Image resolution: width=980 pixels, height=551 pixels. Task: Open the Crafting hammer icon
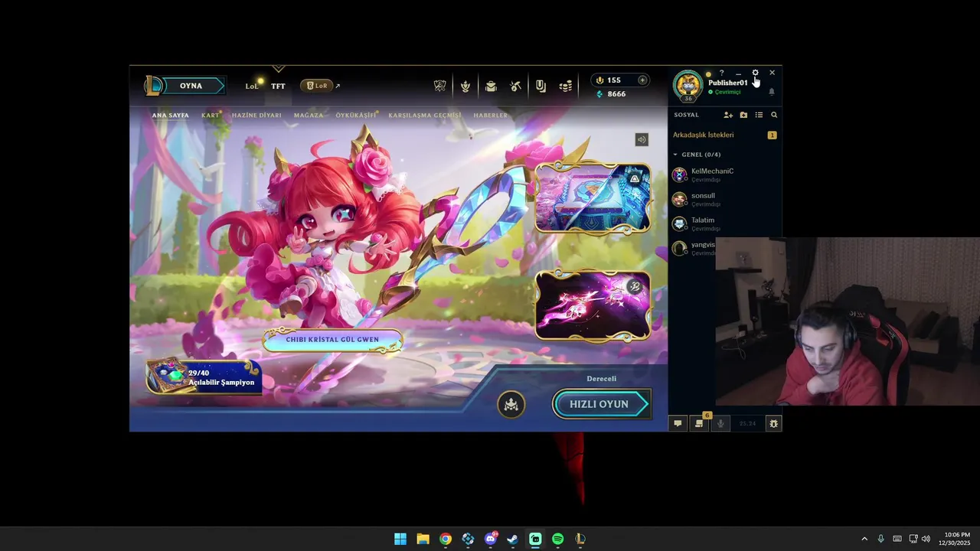click(516, 86)
